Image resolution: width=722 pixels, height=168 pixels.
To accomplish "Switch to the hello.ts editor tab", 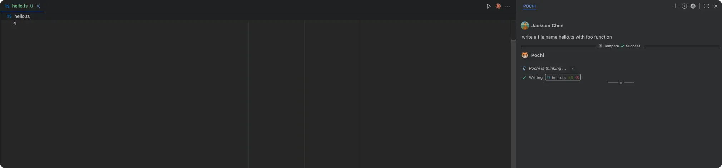I will tap(20, 6).
